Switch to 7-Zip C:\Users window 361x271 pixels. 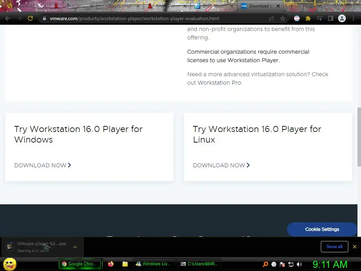pos(200,264)
